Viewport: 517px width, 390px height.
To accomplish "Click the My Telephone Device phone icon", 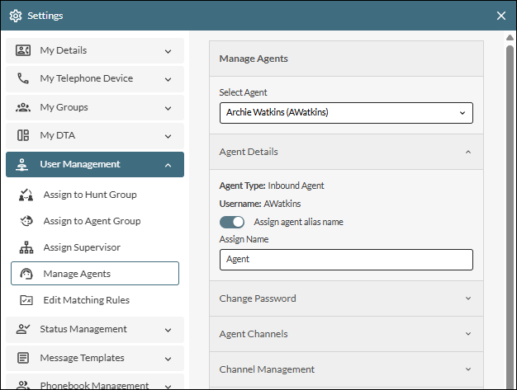I will (23, 79).
